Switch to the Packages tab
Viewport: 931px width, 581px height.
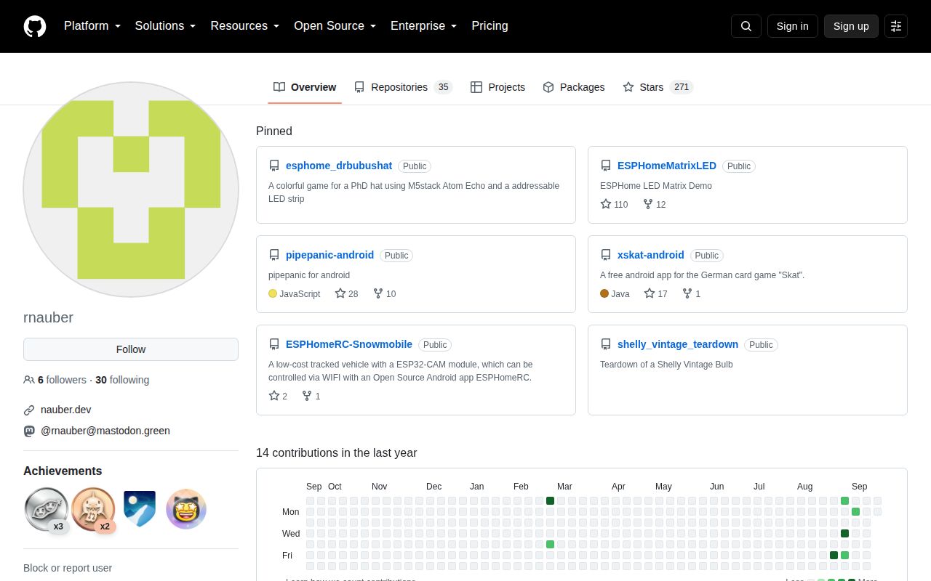[574, 87]
